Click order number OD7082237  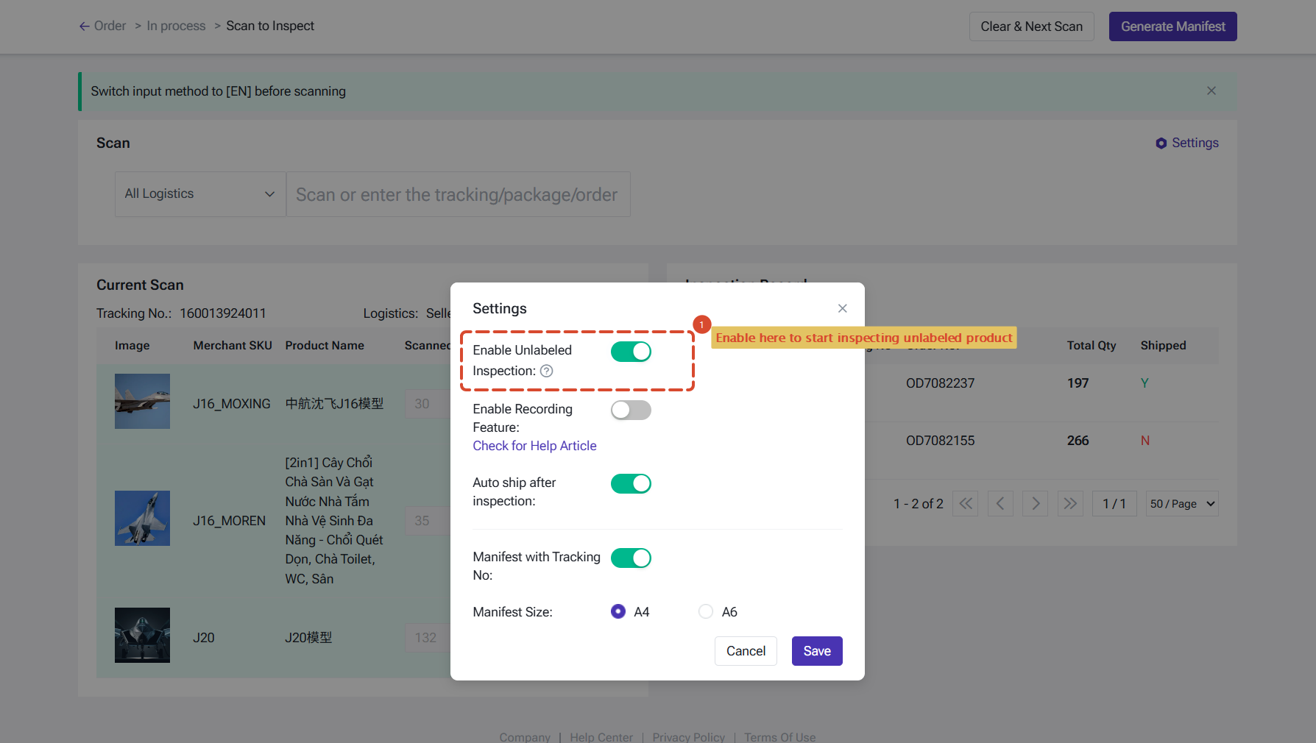point(940,383)
